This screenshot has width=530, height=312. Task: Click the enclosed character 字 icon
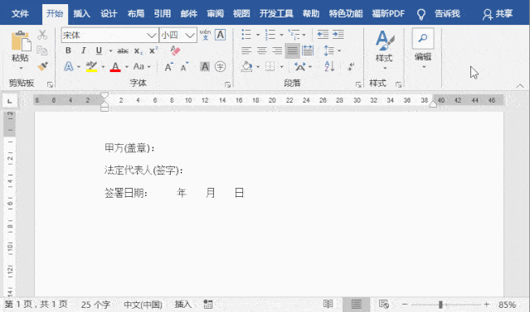point(220,66)
